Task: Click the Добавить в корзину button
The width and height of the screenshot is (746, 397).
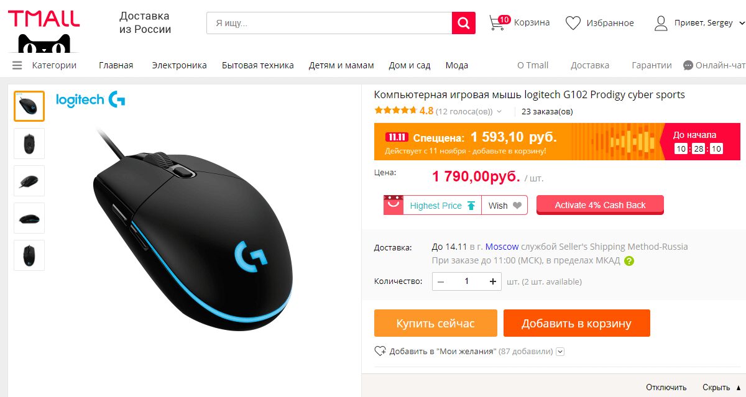Action: [x=576, y=323]
